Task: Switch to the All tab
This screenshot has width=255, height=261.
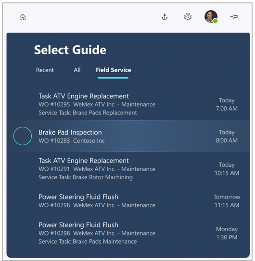Action: pyautogui.click(x=77, y=70)
